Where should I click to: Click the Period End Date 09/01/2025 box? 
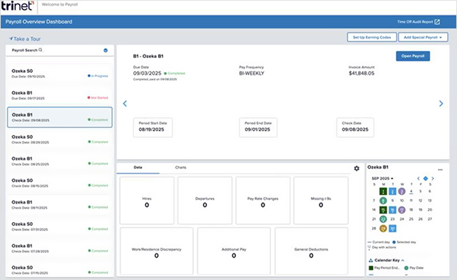pos(258,127)
